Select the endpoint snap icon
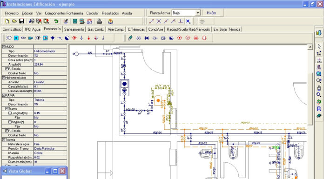Image resolution: width=324 pixels, height=179 pixels. tap(151, 21)
